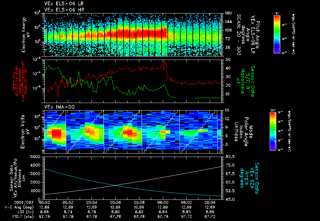Screen dimensions: 320x221
Task: Click the 2000 tick on altitude axis
Action: [35, 182]
